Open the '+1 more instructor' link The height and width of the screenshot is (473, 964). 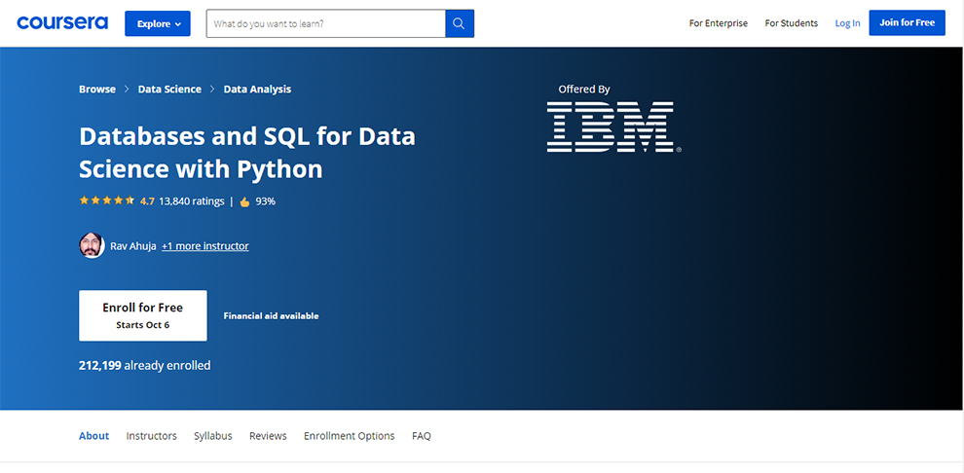205,246
